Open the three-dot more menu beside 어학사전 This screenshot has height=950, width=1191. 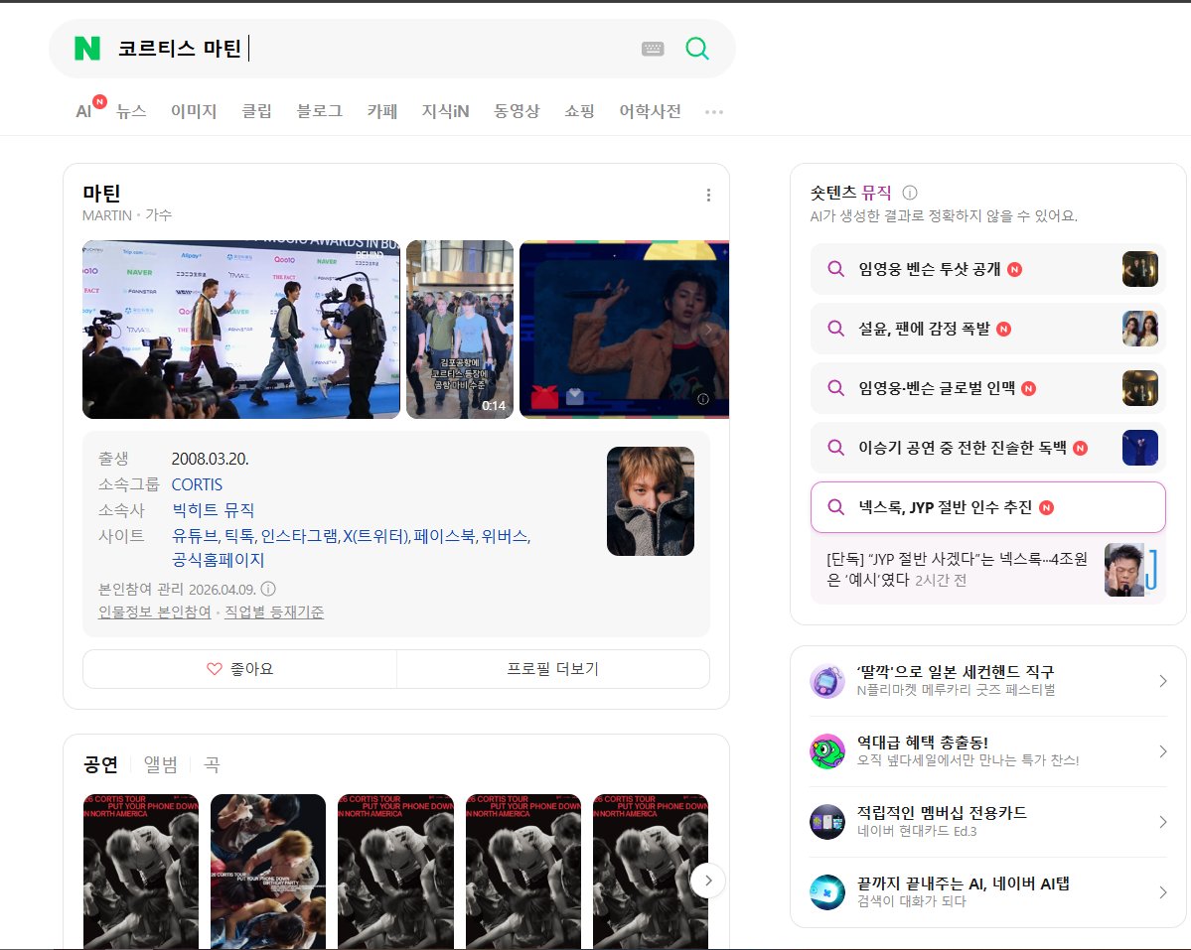(714, 112)
